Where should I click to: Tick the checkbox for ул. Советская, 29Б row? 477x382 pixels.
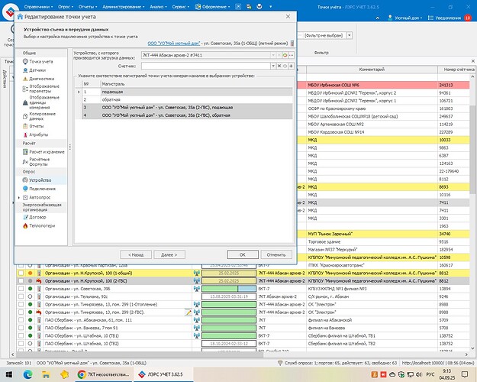21,290
